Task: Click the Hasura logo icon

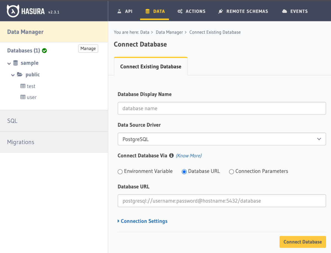Action: point(13,11)
